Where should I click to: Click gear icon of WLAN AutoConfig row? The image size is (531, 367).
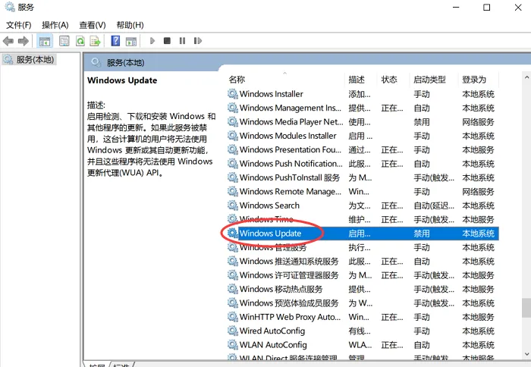coord(232,345)
